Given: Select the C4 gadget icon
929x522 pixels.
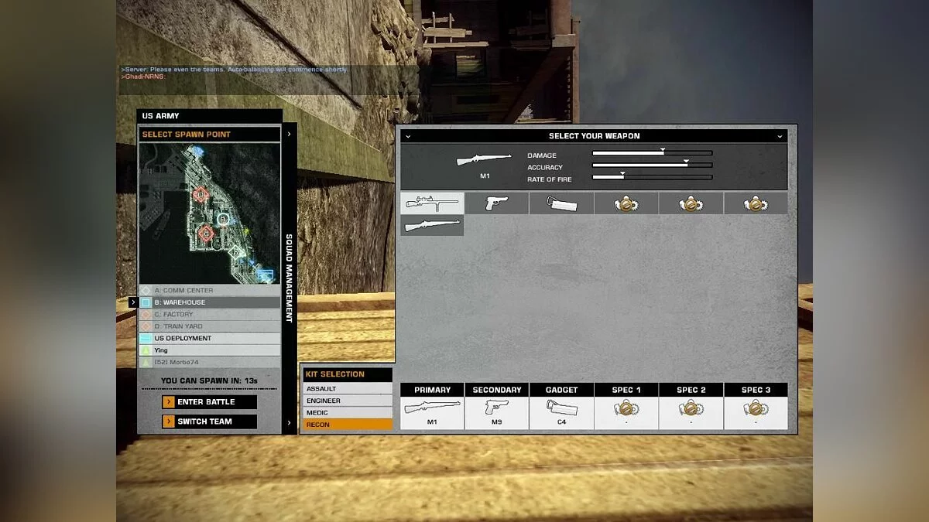Looking at the screenshot, I should pos(562,203).
